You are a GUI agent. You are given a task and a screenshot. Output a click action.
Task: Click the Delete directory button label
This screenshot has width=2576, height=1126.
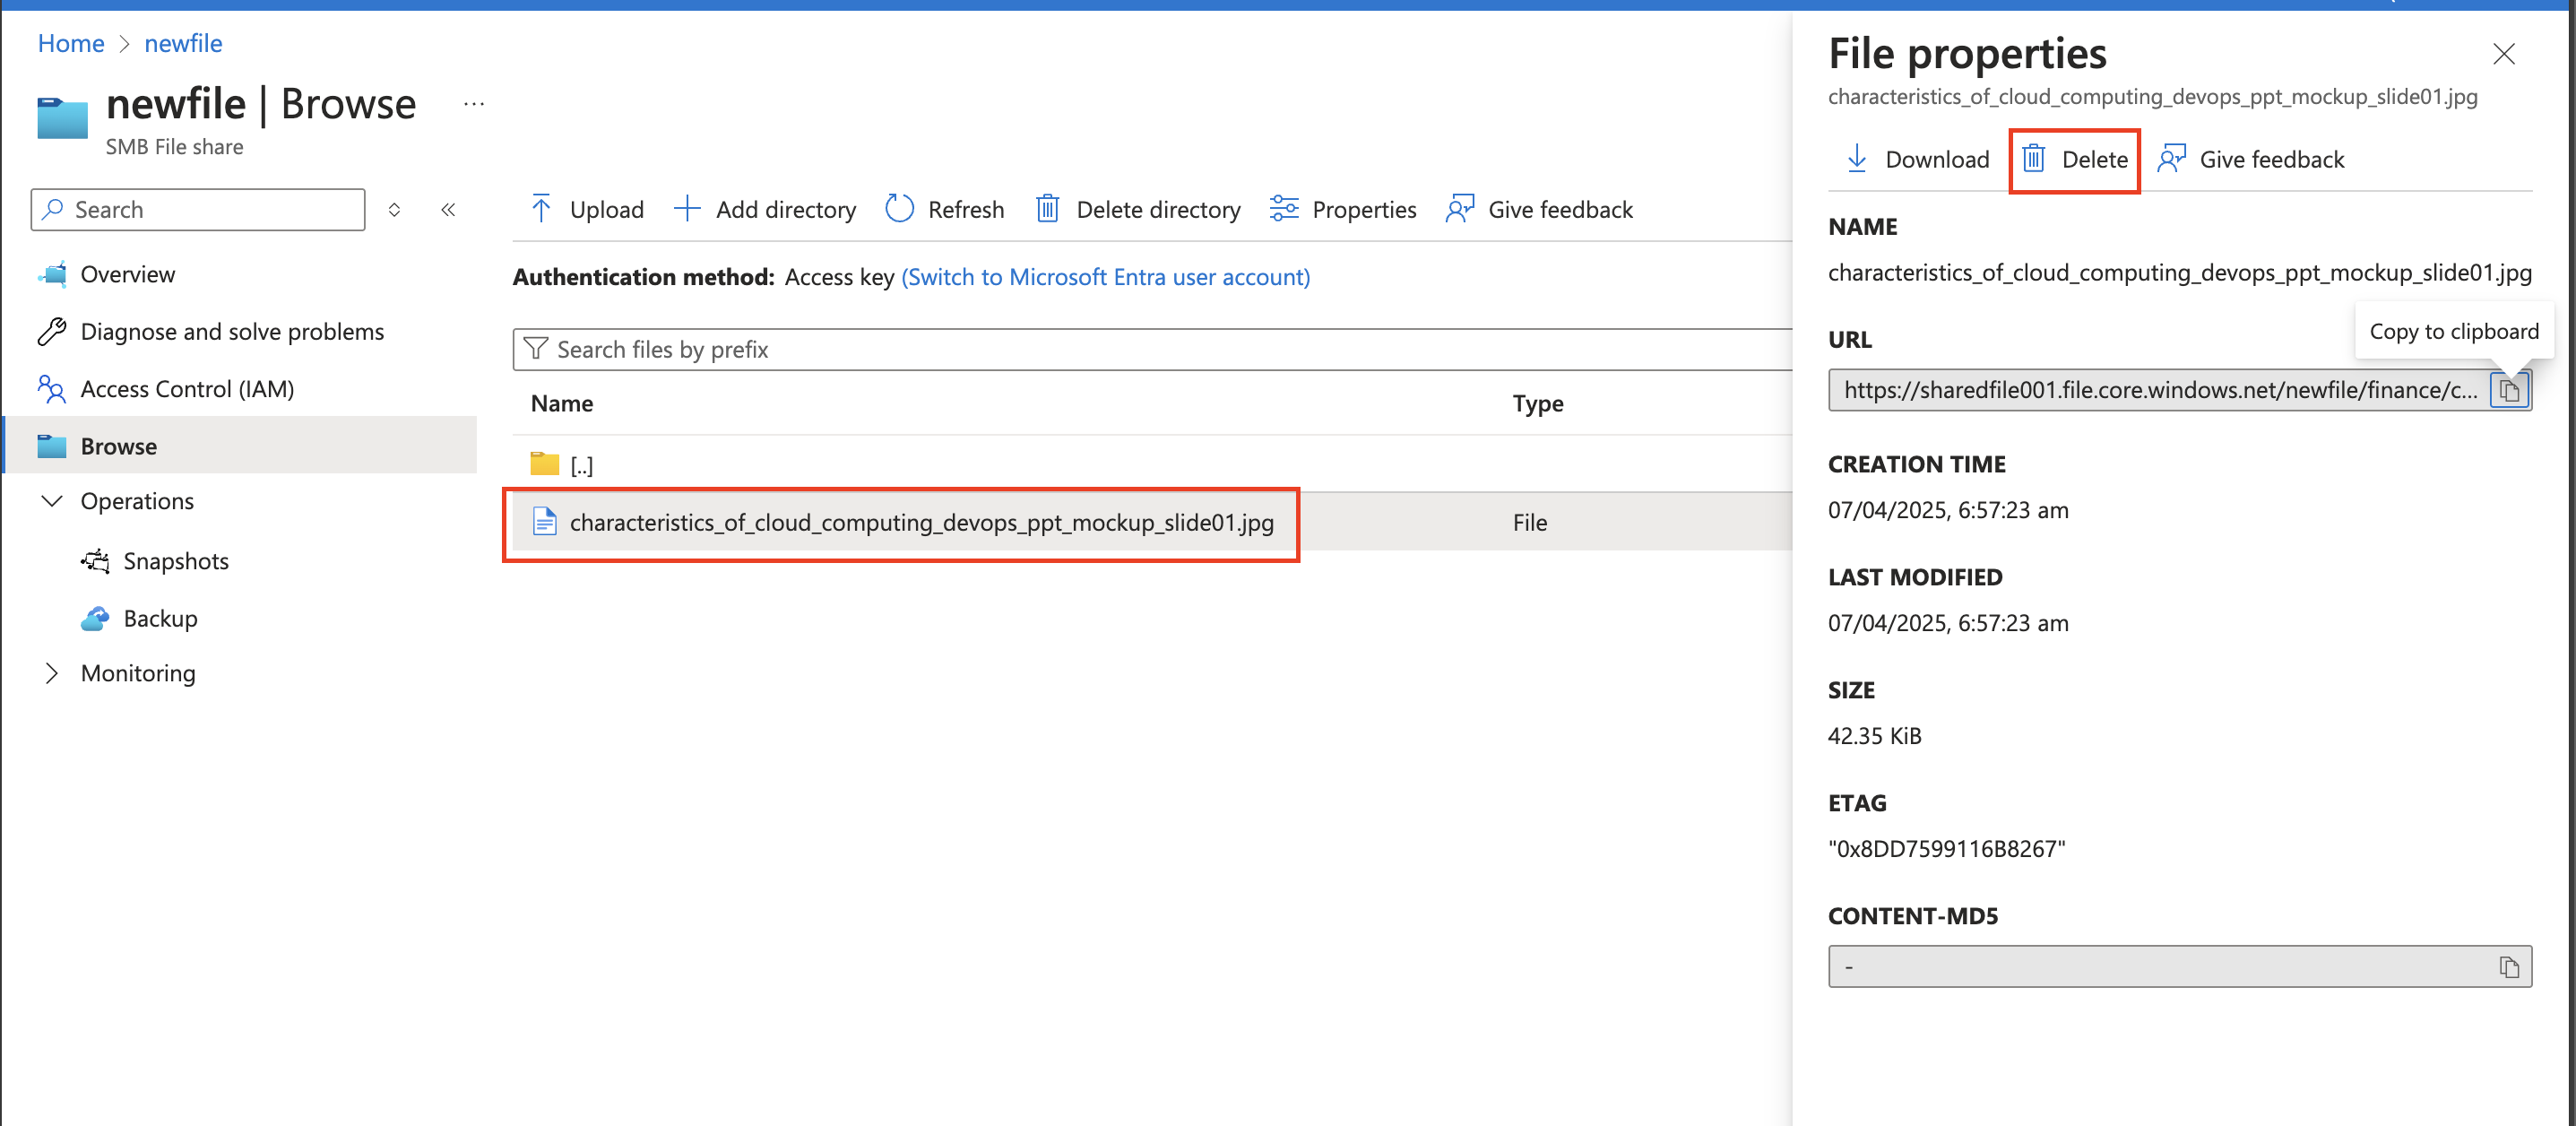tap(1158, 209)
